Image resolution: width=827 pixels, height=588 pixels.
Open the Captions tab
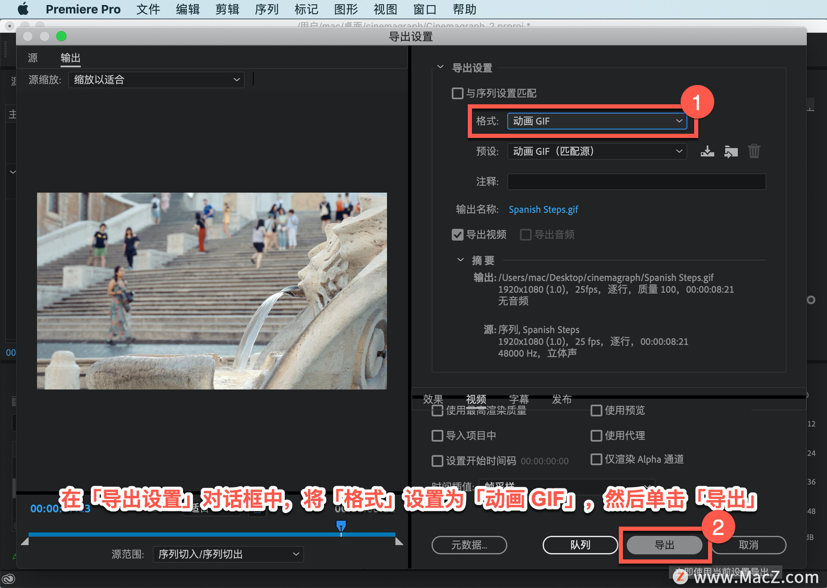click(519, 399)
